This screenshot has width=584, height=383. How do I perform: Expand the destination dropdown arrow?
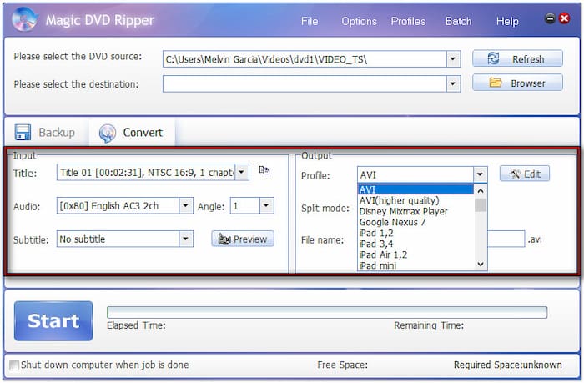453,83
